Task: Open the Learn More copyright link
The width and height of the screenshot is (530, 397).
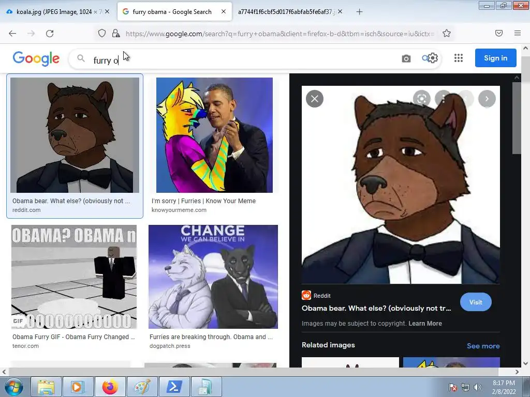Action: pos(425,324)
